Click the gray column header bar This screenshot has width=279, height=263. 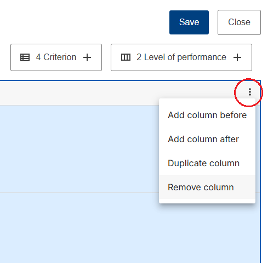(117, 93)
